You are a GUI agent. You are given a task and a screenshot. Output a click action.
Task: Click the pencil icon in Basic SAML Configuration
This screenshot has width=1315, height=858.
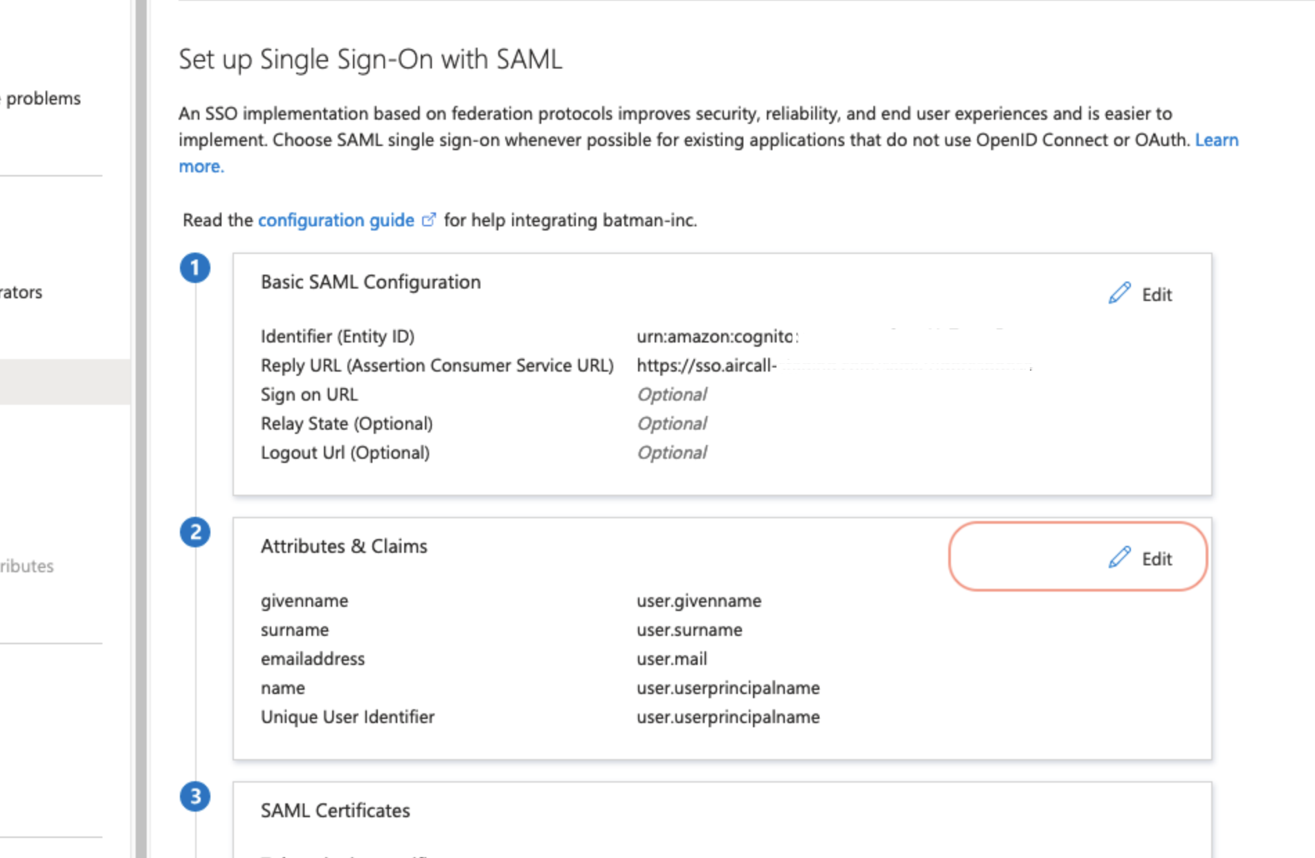[x=1119, y=293]
